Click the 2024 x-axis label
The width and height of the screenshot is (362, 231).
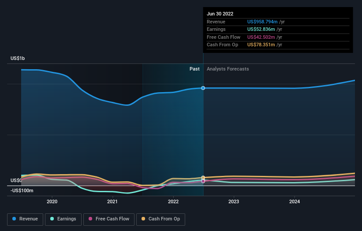click(x=295, y=201)
